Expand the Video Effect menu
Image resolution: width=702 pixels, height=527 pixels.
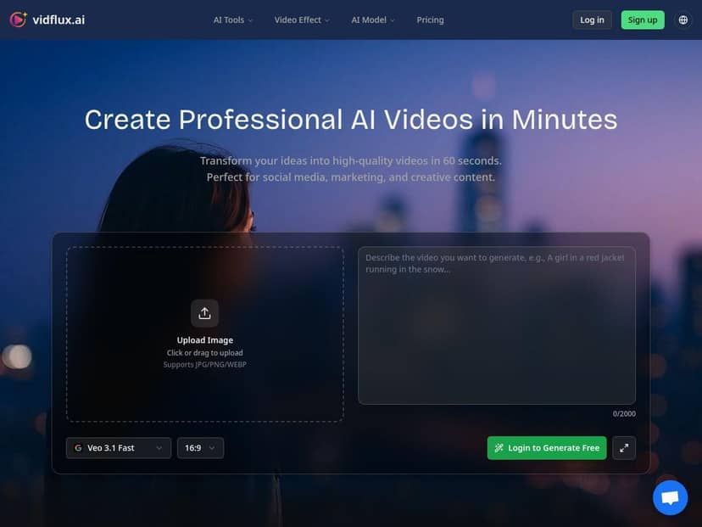pos(302,20)
